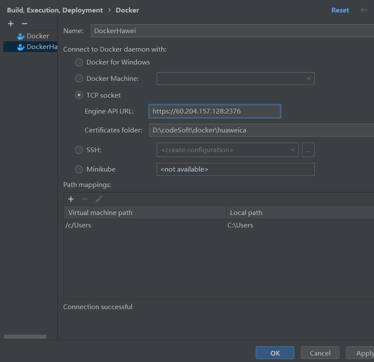Select the Minikube radio button
Viewport: 374px width, 362px height.
[79, 169]
